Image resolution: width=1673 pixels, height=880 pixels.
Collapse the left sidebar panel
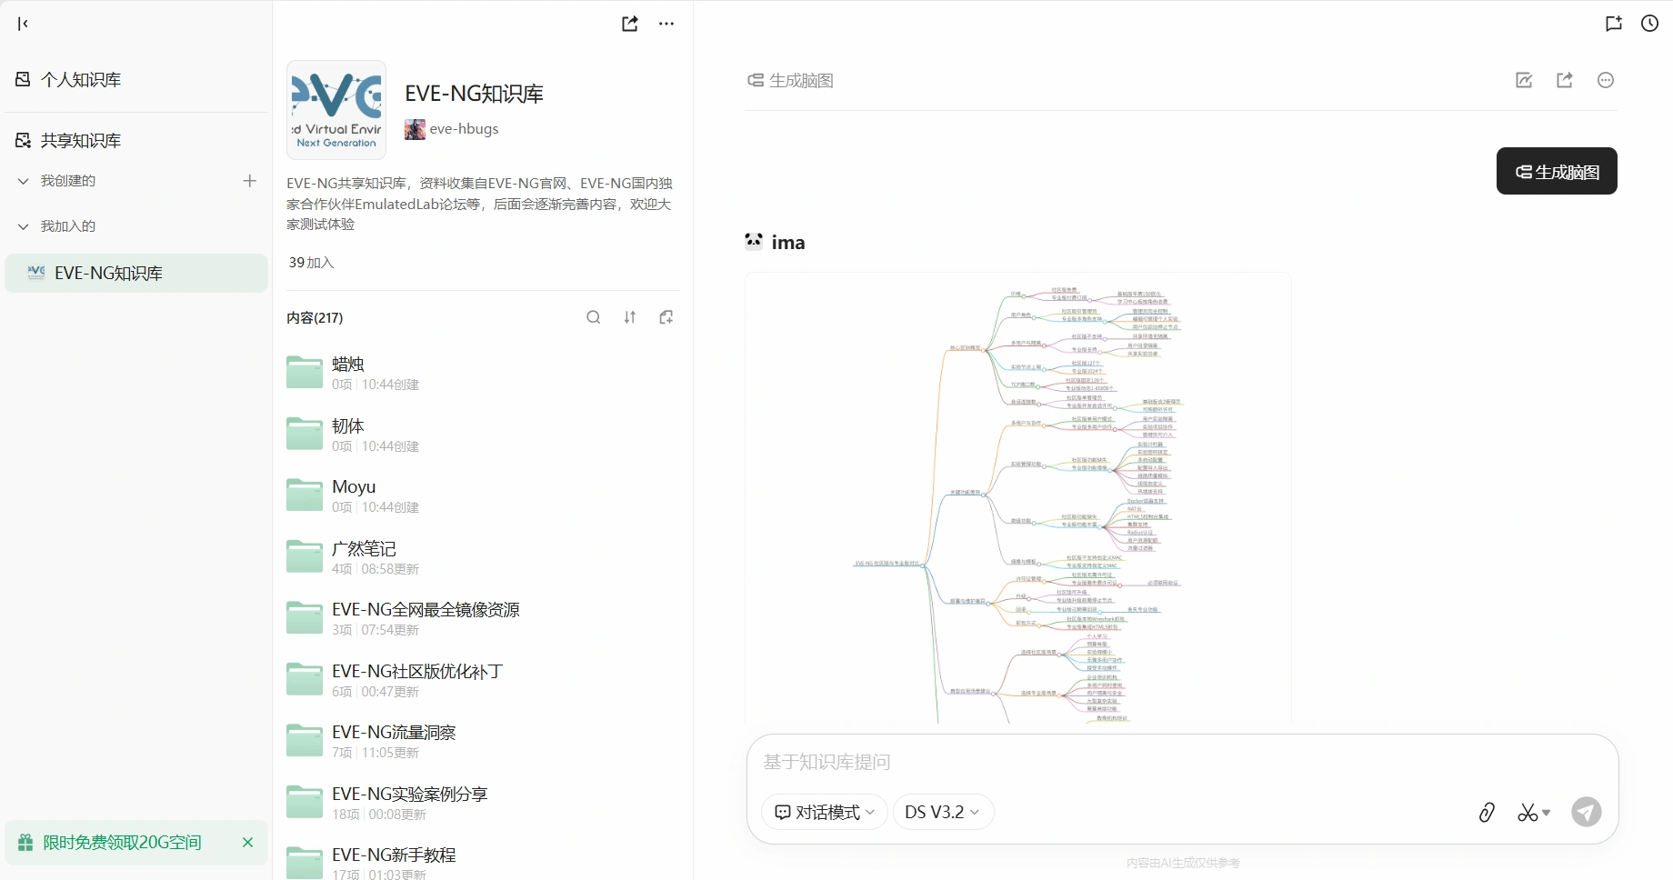point(24,24)
